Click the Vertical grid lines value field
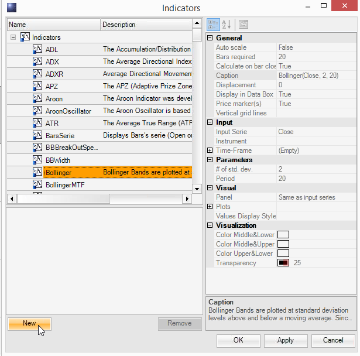Viewport: 360px width, 356px height. coord(316,113)
